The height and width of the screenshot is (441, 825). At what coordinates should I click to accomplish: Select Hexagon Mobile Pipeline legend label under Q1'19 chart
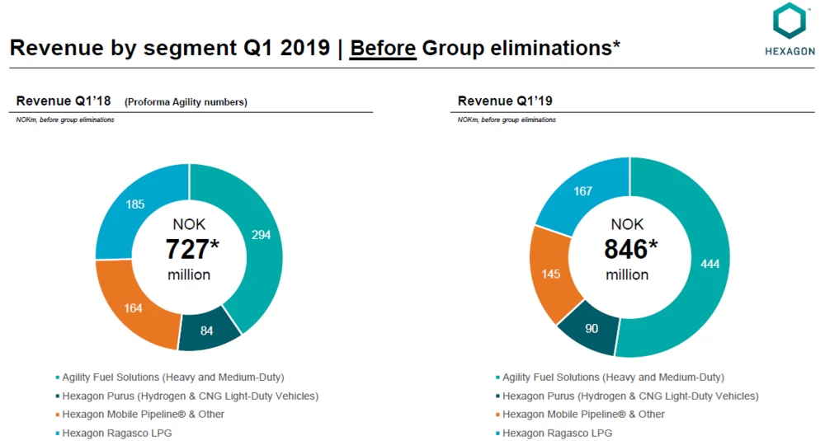[x=583, y=415]
